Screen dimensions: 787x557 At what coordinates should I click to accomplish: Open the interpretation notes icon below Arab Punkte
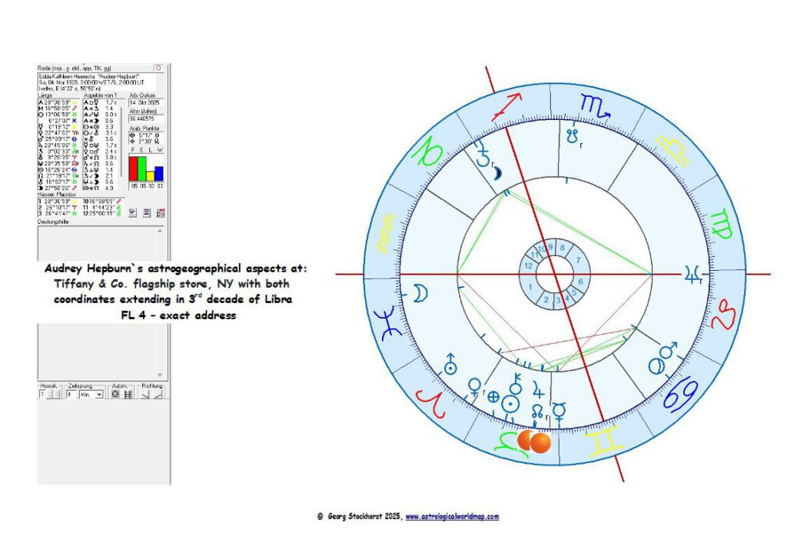pos(132,211)
